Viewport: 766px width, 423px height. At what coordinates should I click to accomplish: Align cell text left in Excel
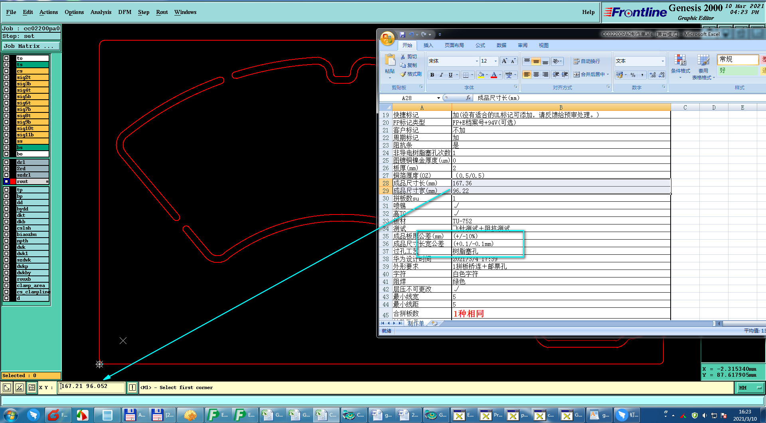(527, 75)
